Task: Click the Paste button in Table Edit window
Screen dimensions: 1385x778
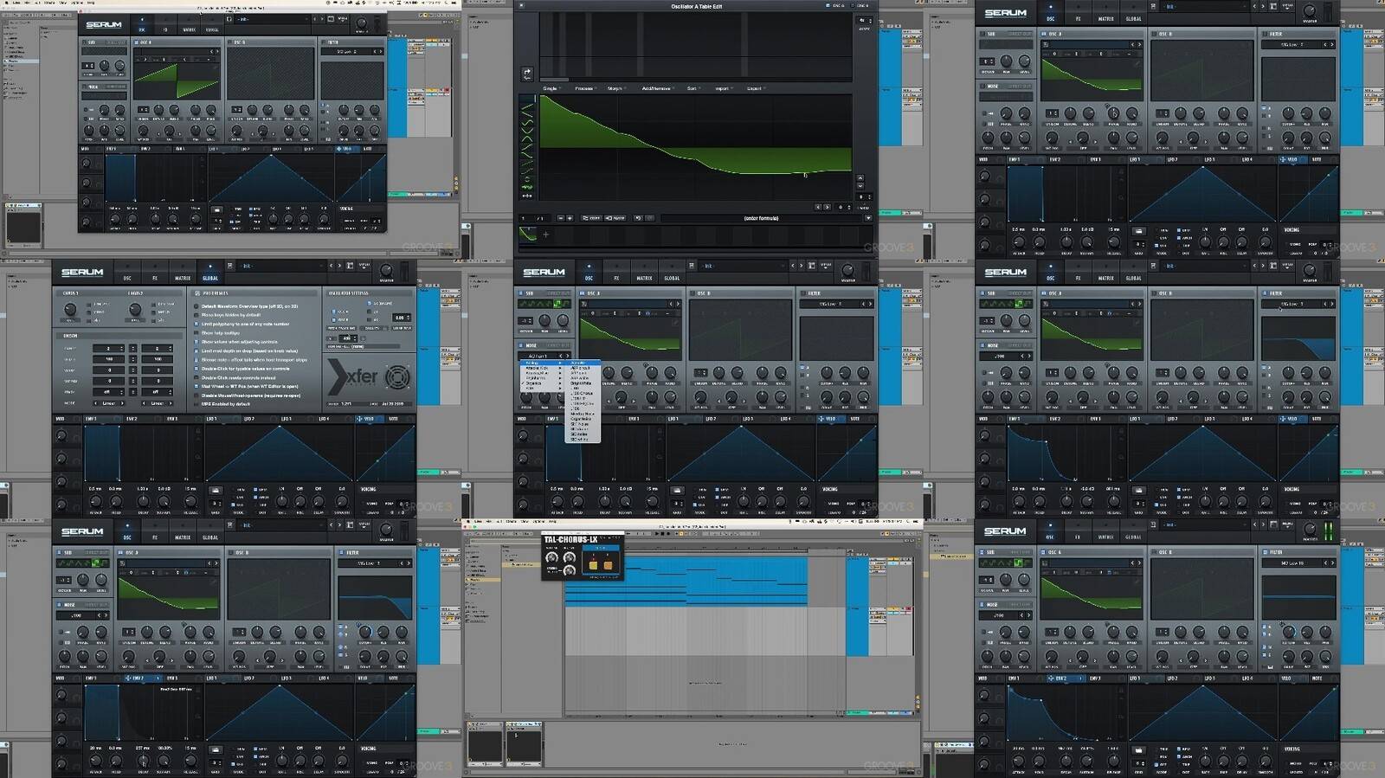Action: tap(615, 218)
